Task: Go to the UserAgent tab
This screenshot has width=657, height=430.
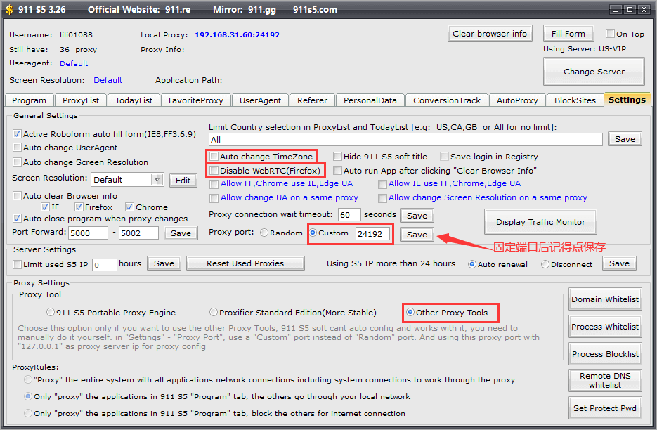Action: [x=260, y=100]
